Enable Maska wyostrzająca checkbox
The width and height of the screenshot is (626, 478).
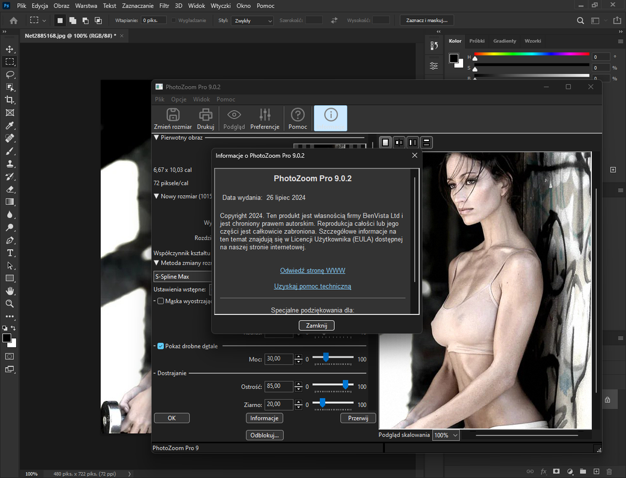(x=161, y=301)
